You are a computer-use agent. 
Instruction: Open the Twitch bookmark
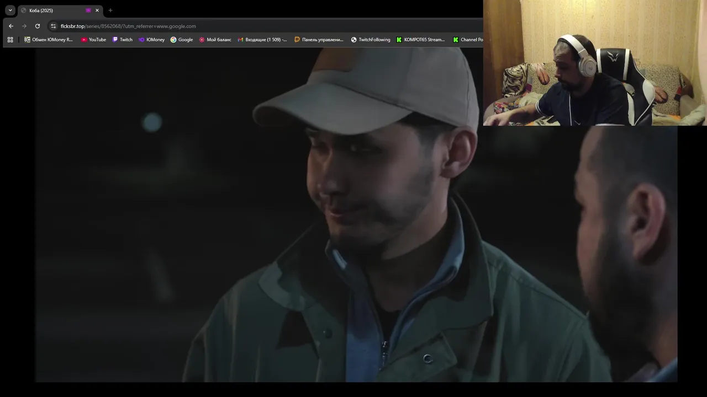123,40
